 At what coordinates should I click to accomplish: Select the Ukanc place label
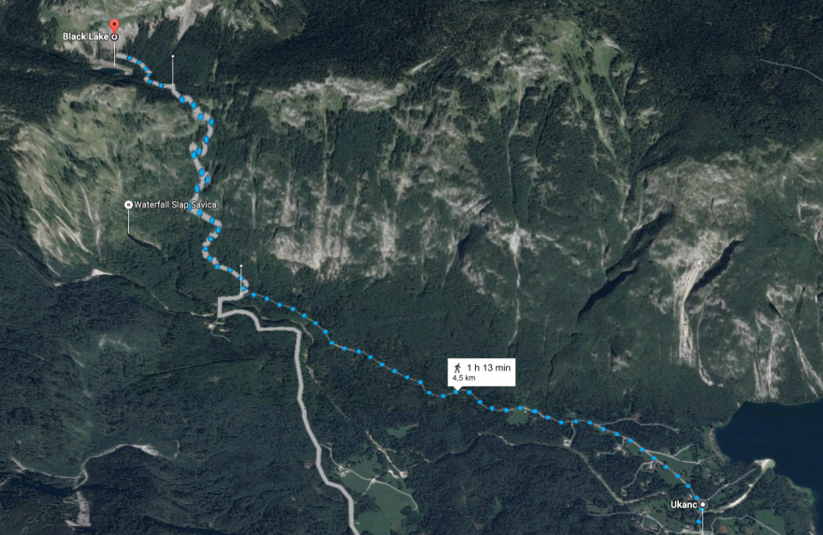pyautogui.click(x=684, y=504)
